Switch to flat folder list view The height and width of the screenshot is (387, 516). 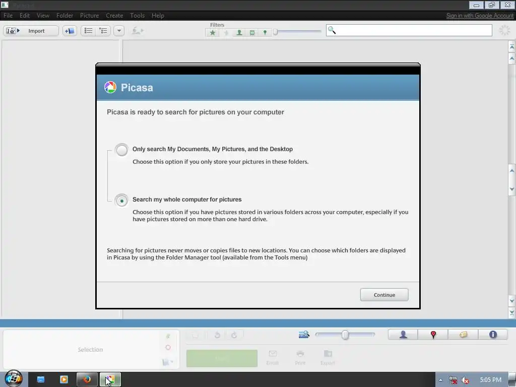pyautogui.click(x=88, y=31)
